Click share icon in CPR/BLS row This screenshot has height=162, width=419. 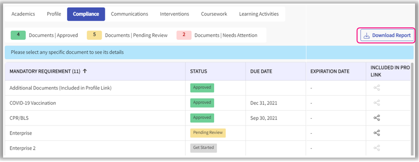click(x=377, y=118)
